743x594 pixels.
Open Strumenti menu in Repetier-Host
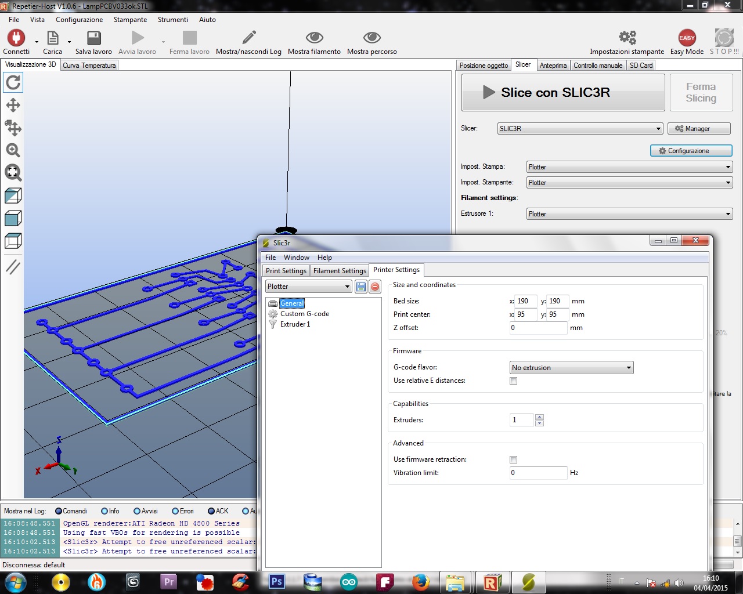tap(173, 20)
